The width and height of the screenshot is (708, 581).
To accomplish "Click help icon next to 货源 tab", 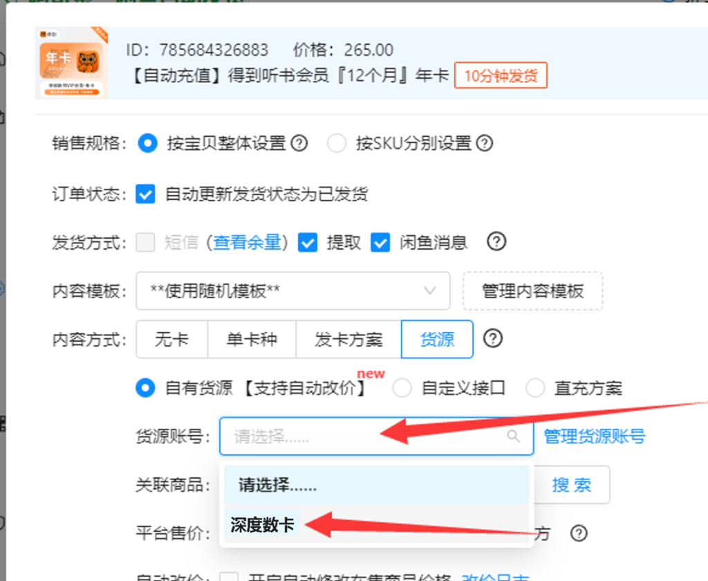I will [492, 338].
